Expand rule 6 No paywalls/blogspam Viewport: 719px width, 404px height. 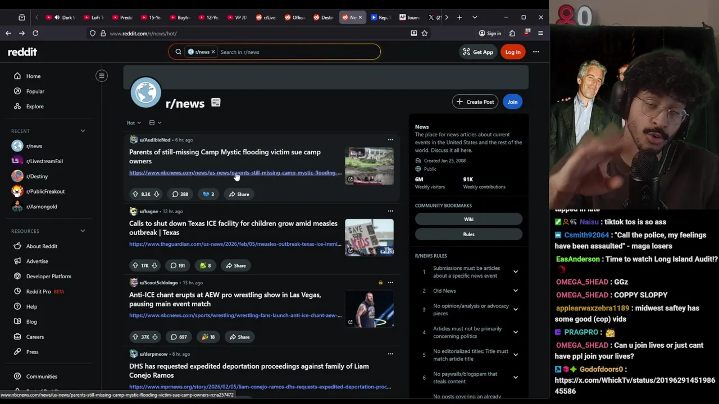coord(515,378)
